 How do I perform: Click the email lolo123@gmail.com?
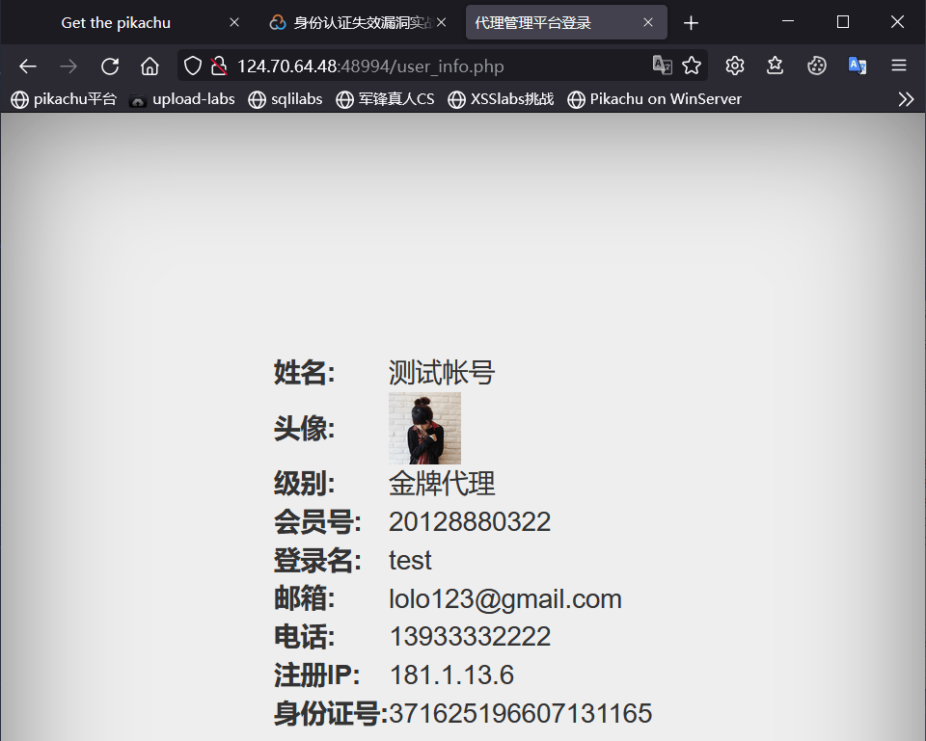point(504,599)
